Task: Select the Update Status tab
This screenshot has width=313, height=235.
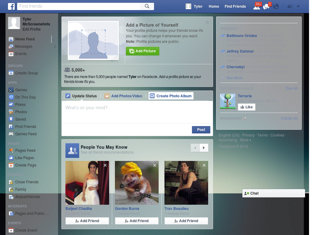Action: 81,96
